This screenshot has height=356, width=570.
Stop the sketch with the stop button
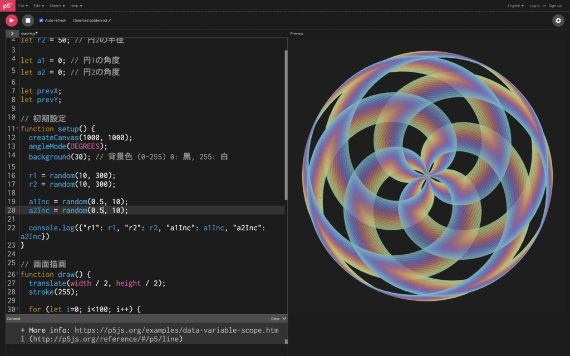point(28,21)
